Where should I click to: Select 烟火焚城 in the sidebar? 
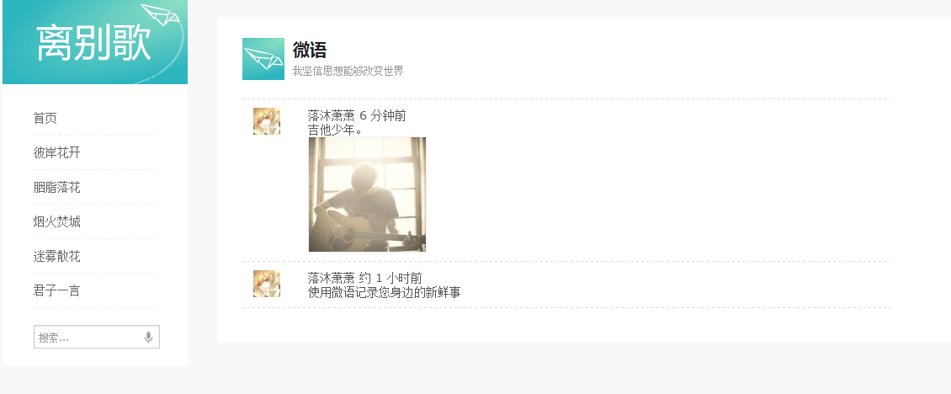pos(56,222)
